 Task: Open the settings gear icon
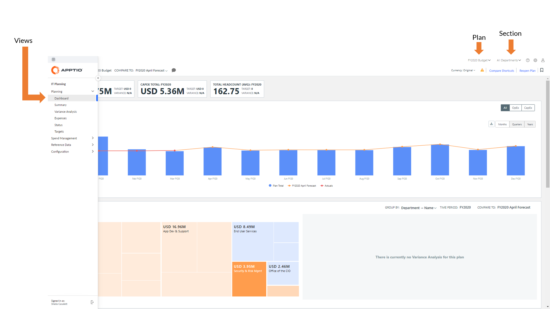[x=535, y=60]
